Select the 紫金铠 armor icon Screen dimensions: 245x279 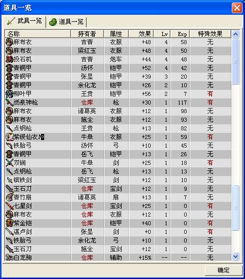point(10,223)
